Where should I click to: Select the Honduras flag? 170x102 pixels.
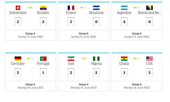coord(96,8)
